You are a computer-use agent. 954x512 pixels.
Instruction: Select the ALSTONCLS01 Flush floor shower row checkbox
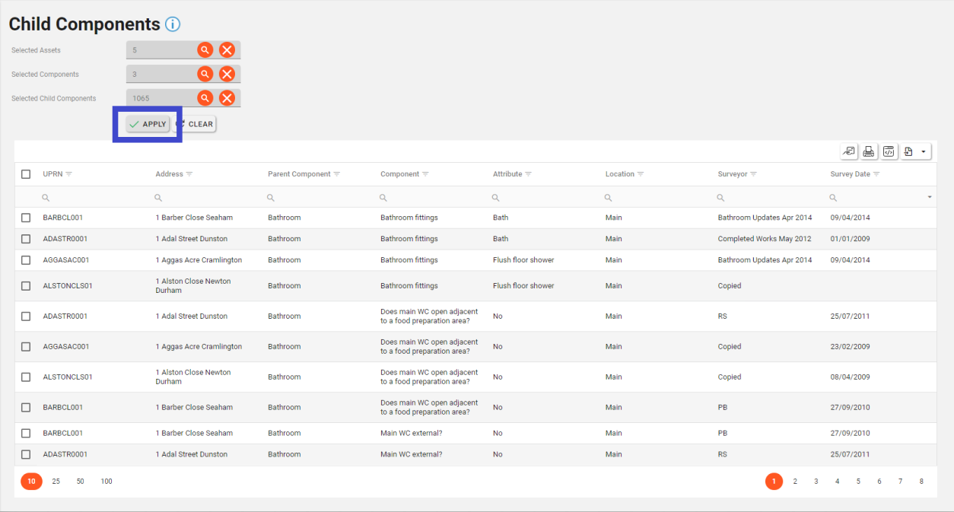[26, 286]
